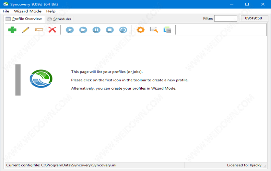Switch to the Profile Overview tab
The image size is (271, 171).
tap(24, 19)
